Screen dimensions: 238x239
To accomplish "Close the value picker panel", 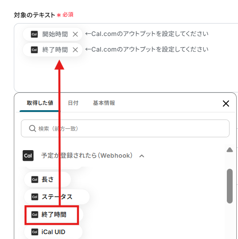I will pos(226,104).
